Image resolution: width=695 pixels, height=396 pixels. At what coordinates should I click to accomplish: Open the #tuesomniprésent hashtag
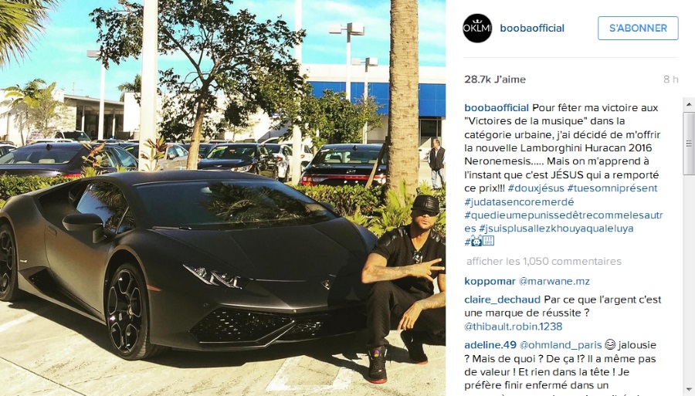click(612, 188)
